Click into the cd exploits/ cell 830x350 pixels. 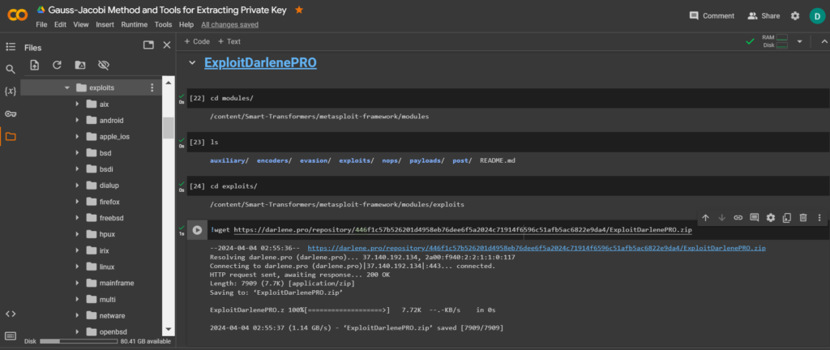[508, 186]
